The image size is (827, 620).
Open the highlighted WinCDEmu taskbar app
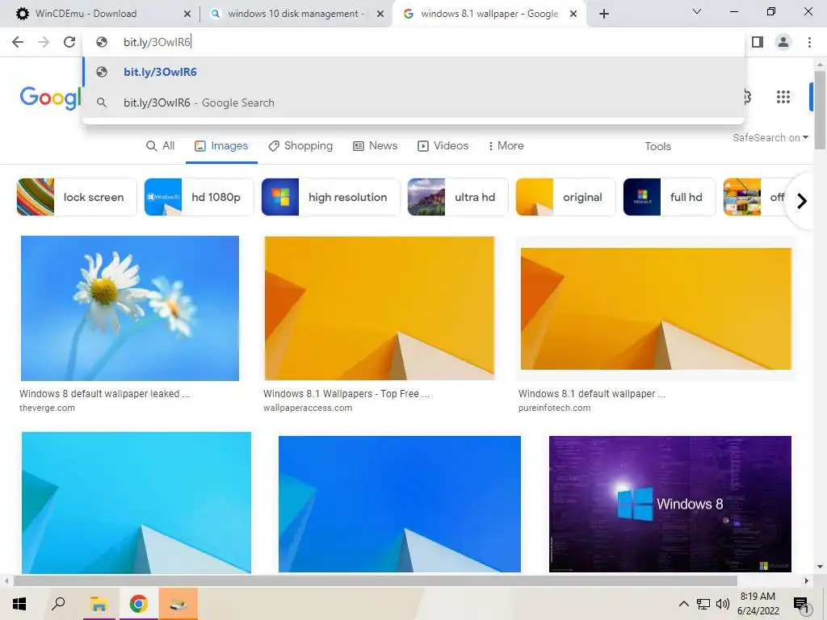pyautogui.click(x=178, y=604)
